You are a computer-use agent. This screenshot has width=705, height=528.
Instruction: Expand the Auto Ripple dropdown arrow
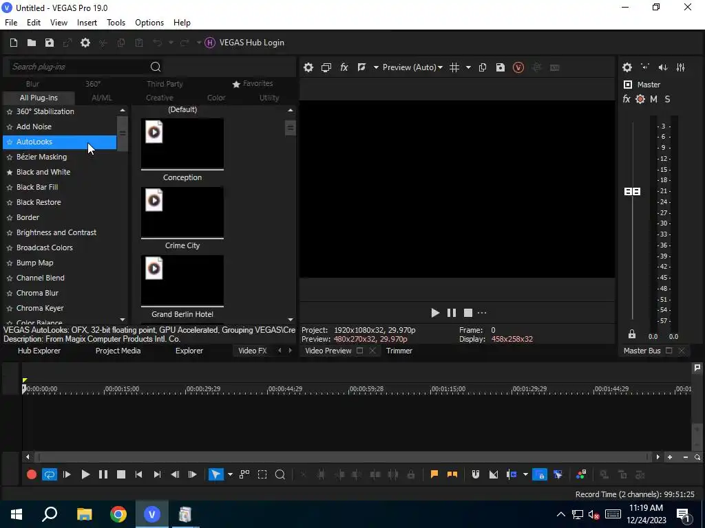tap(525, 474)
